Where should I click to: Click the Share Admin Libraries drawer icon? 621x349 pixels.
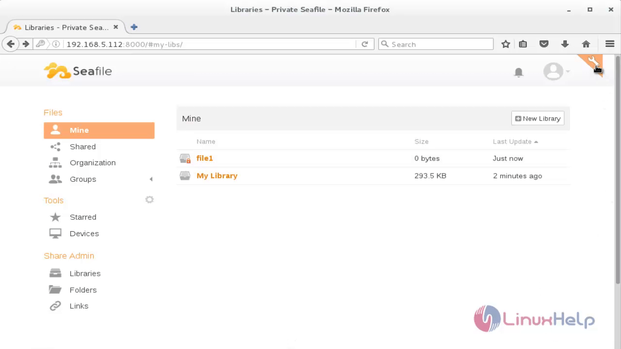[55, 273]
